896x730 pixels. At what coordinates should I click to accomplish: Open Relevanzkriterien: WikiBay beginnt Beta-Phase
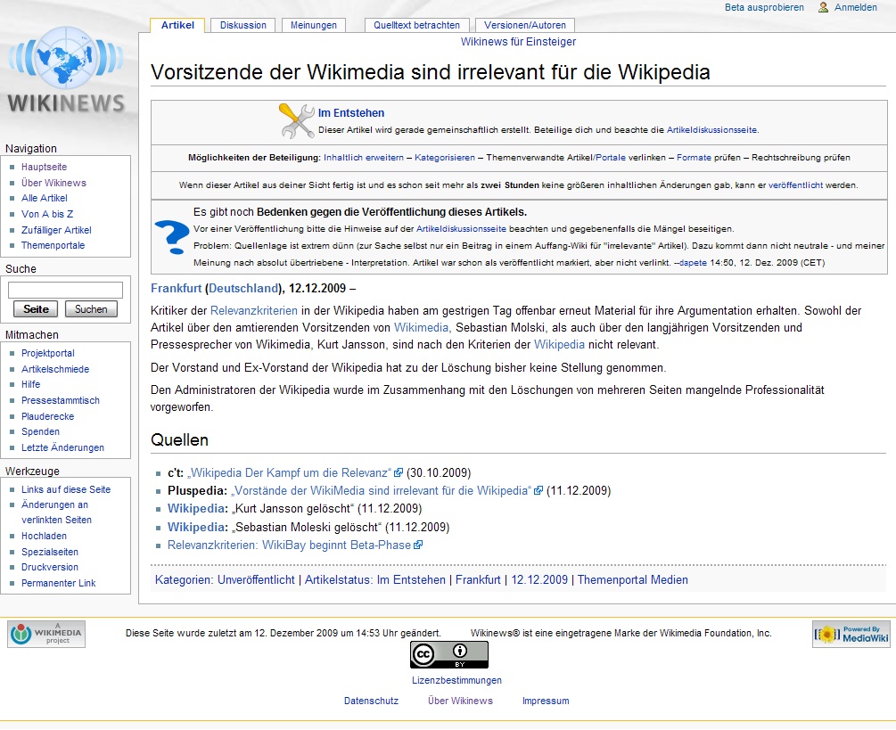click(289, 545)
